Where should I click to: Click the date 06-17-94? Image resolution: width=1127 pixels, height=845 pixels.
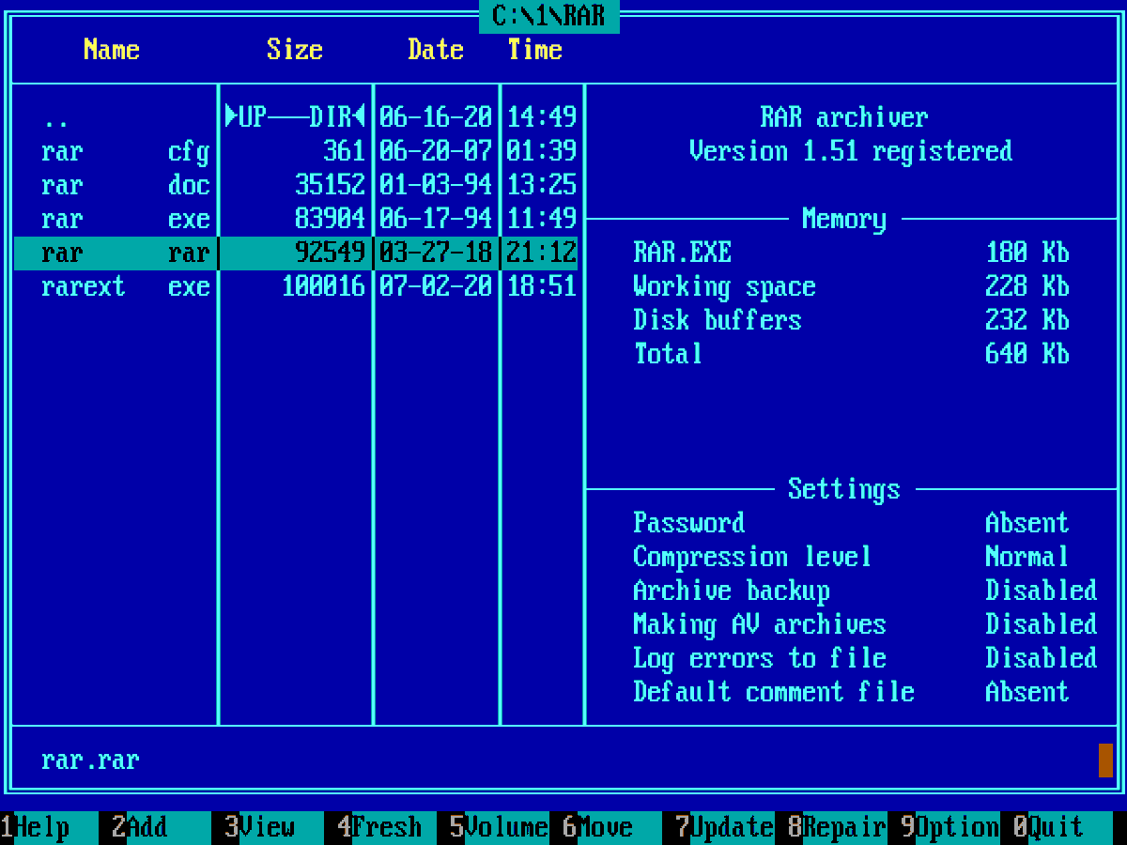coord(436,220)
